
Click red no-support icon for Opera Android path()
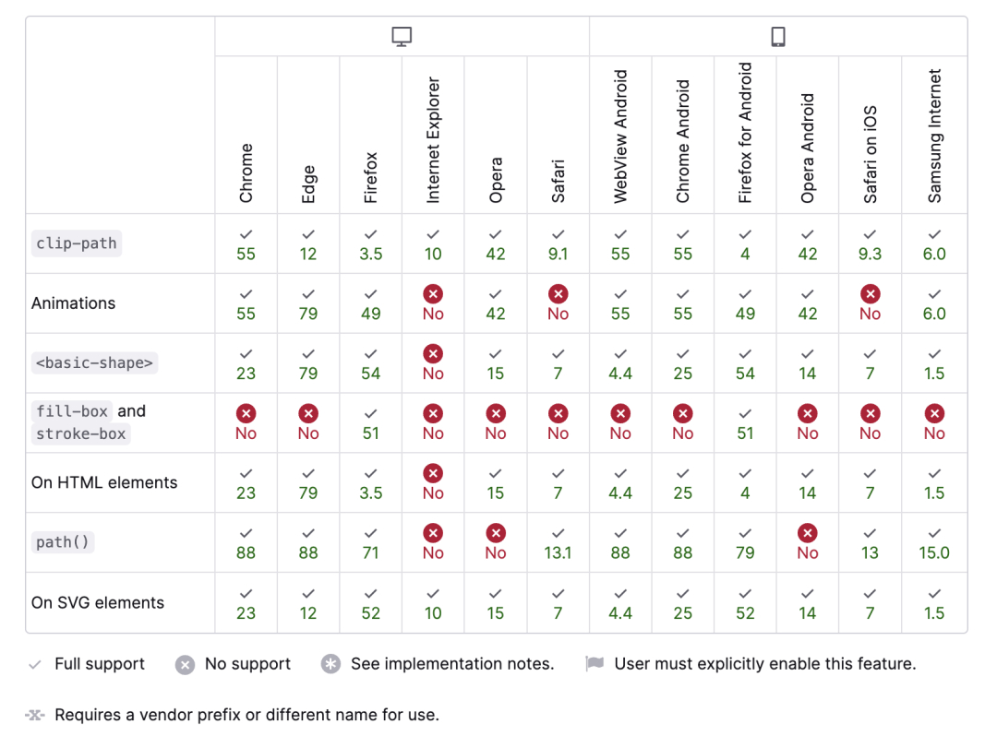point(808,533)
